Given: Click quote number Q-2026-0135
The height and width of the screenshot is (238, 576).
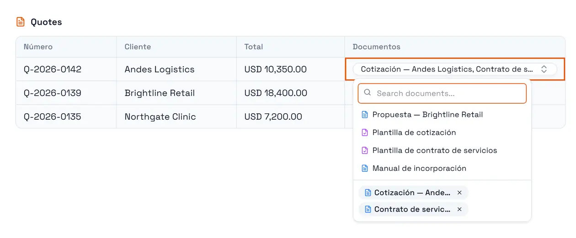Looking at the screenshot, I should pyautogui.click(x=53, y=116).
